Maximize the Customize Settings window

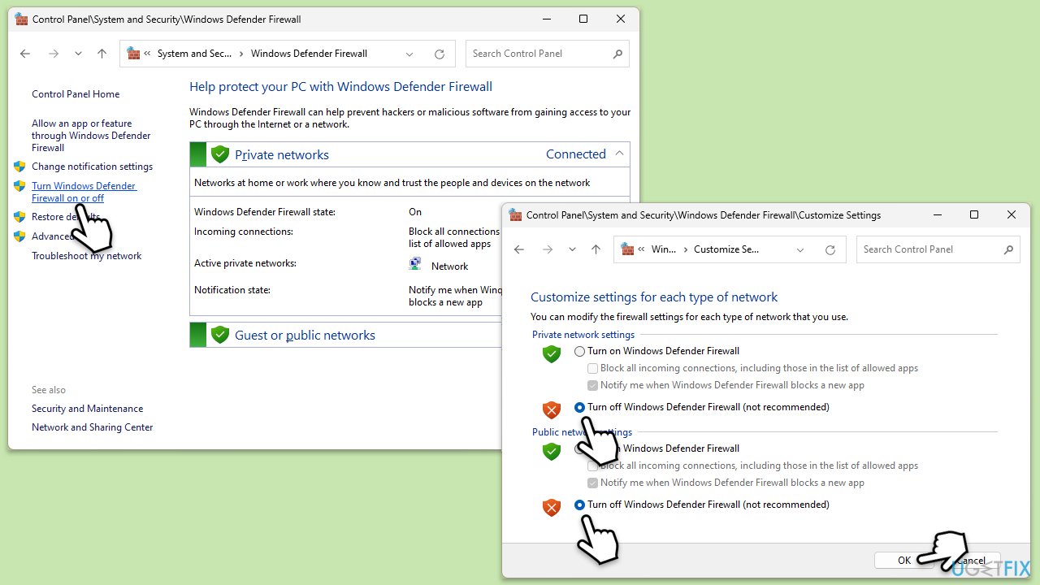tap(974, 214)
